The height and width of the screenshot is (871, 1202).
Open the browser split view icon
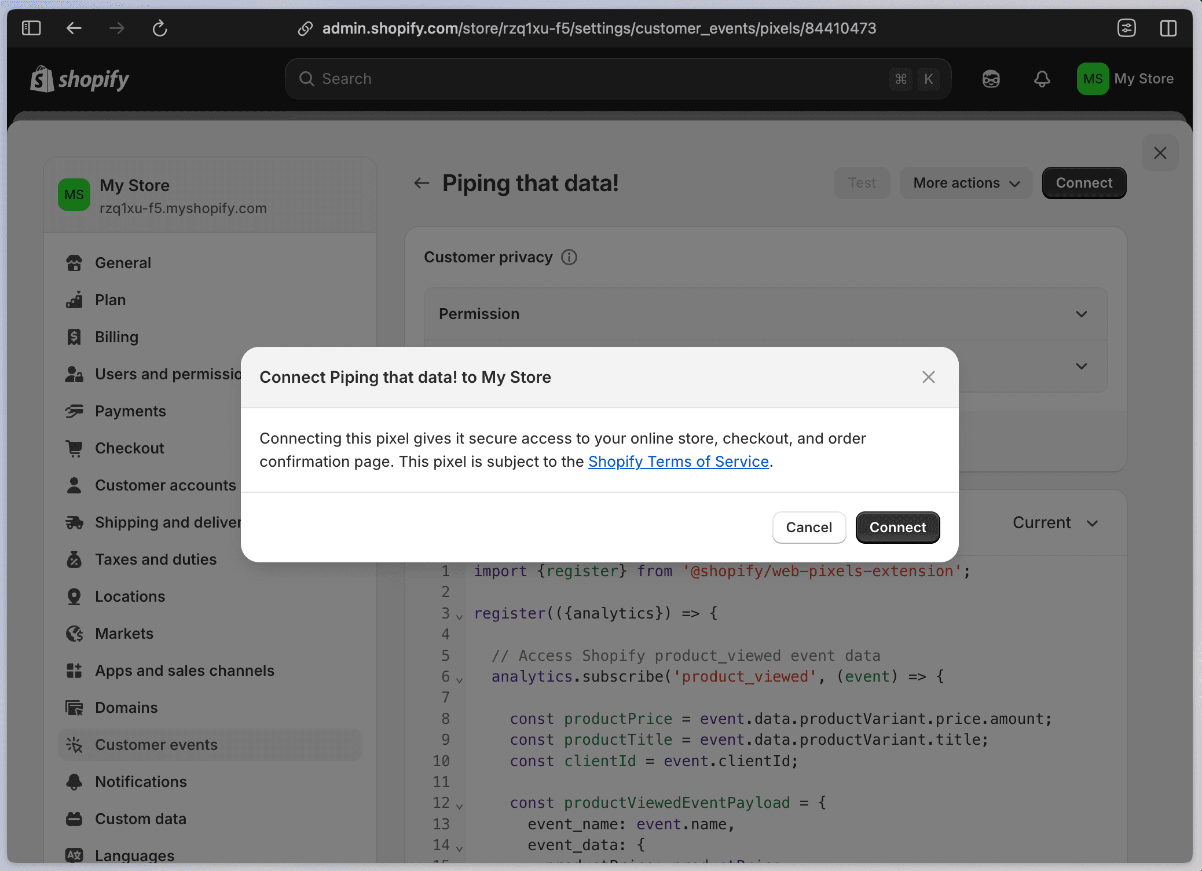pyautogui.click(x=1168, y=28)
